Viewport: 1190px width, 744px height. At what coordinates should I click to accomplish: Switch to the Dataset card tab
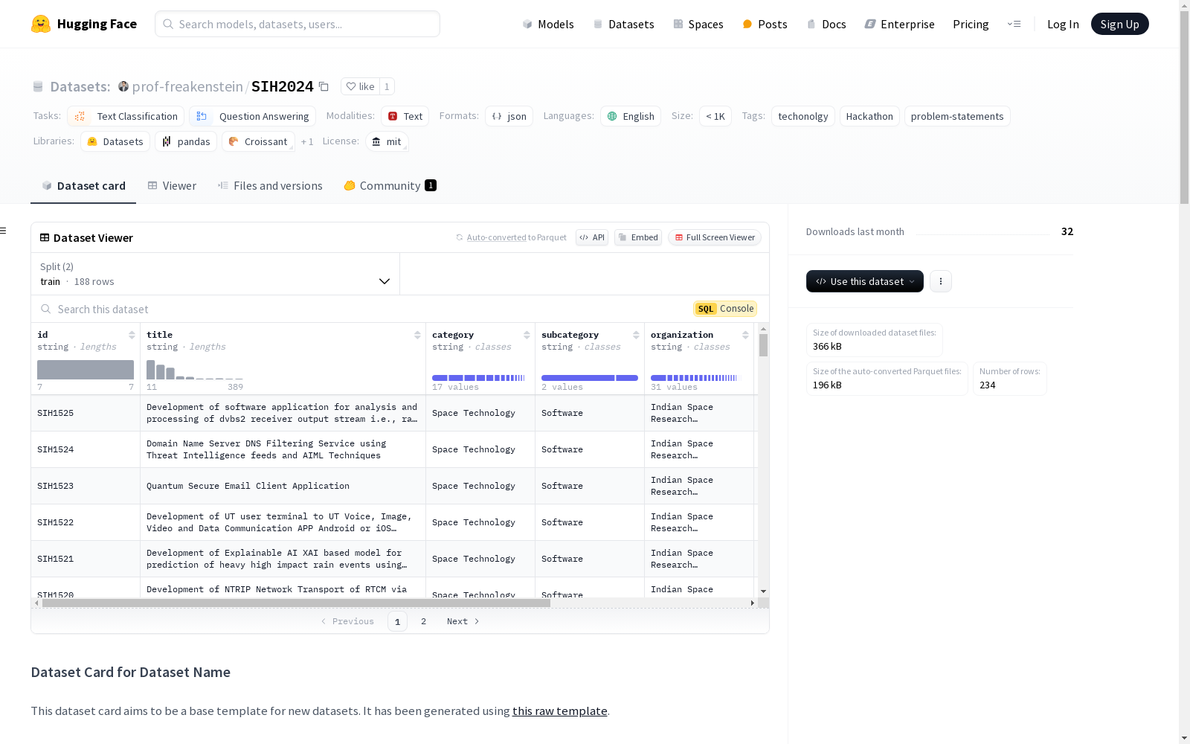83,186
